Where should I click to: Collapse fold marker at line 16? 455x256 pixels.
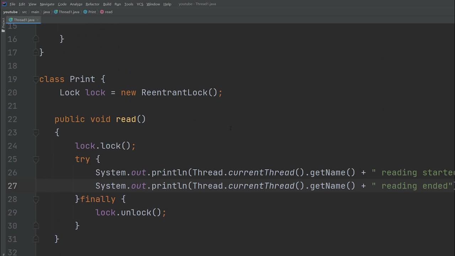(36, 39)
